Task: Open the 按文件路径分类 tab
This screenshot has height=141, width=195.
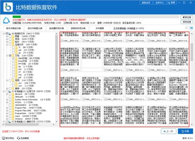Action: click(x=13, y=28)
